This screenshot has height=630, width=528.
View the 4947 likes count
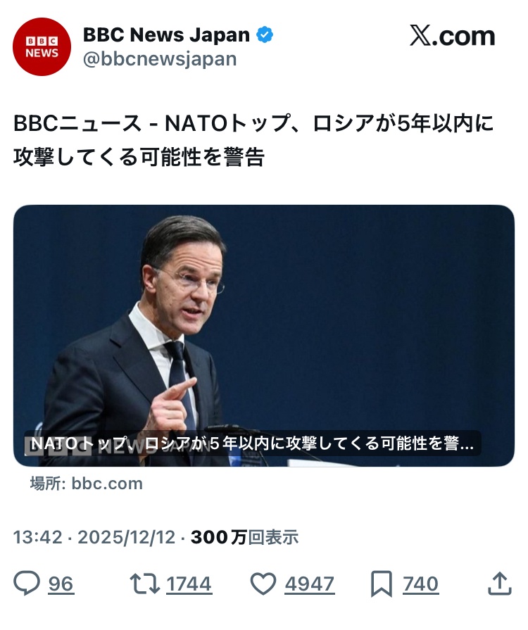(309, 584)
